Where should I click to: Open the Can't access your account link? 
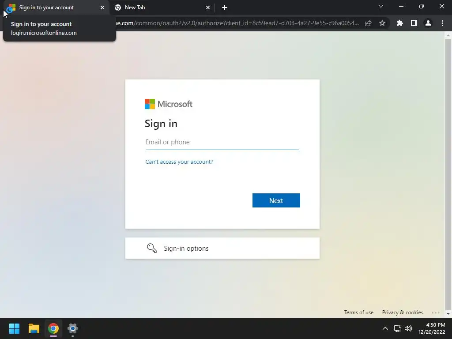[179, 162]
